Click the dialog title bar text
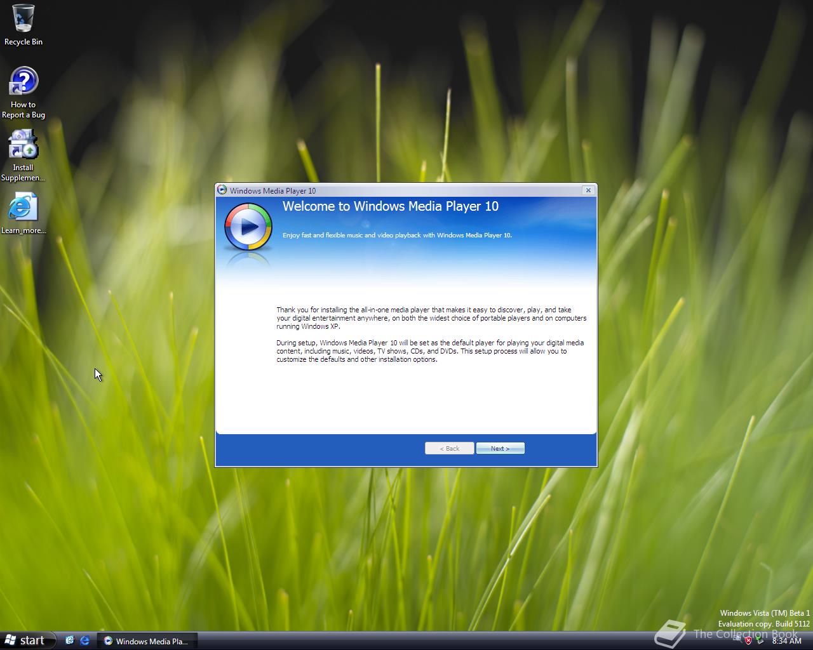This screenshot has height=650, width=813. pos(272,190)
